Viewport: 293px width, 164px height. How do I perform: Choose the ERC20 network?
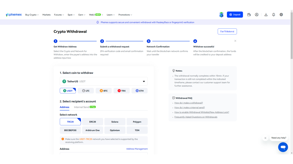point(92,122)
